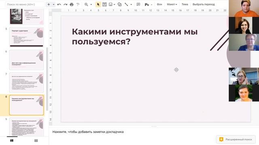
Task: Choose the select cursor tool
Action: (x=98, y=4)
